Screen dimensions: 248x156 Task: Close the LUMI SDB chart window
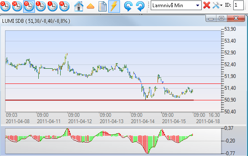click(x=236, y=19)
